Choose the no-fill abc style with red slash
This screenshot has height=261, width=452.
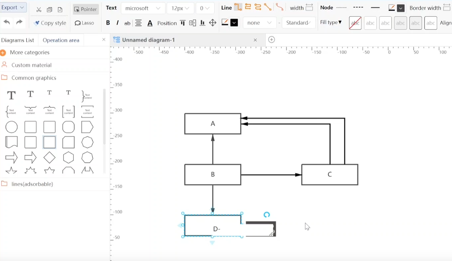click(355, 23)
